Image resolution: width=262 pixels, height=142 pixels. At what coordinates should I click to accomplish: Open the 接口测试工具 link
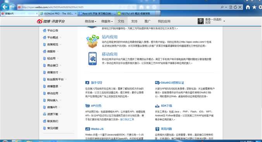point(127,119)
